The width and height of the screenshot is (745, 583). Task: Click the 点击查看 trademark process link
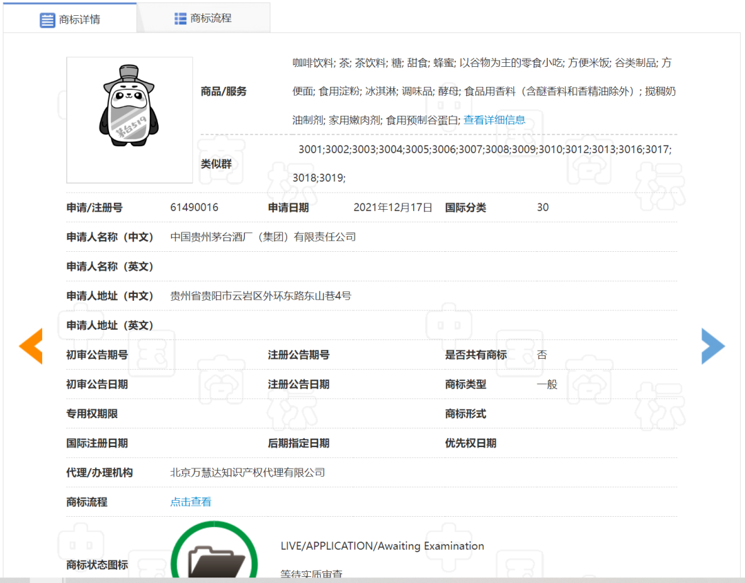point(190,502)
